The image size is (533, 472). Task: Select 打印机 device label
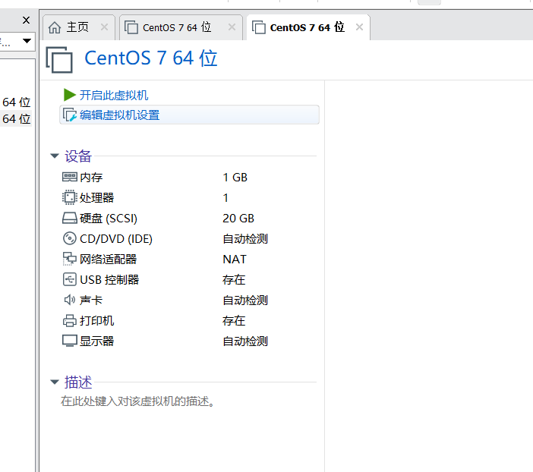(x=97, y=321)
